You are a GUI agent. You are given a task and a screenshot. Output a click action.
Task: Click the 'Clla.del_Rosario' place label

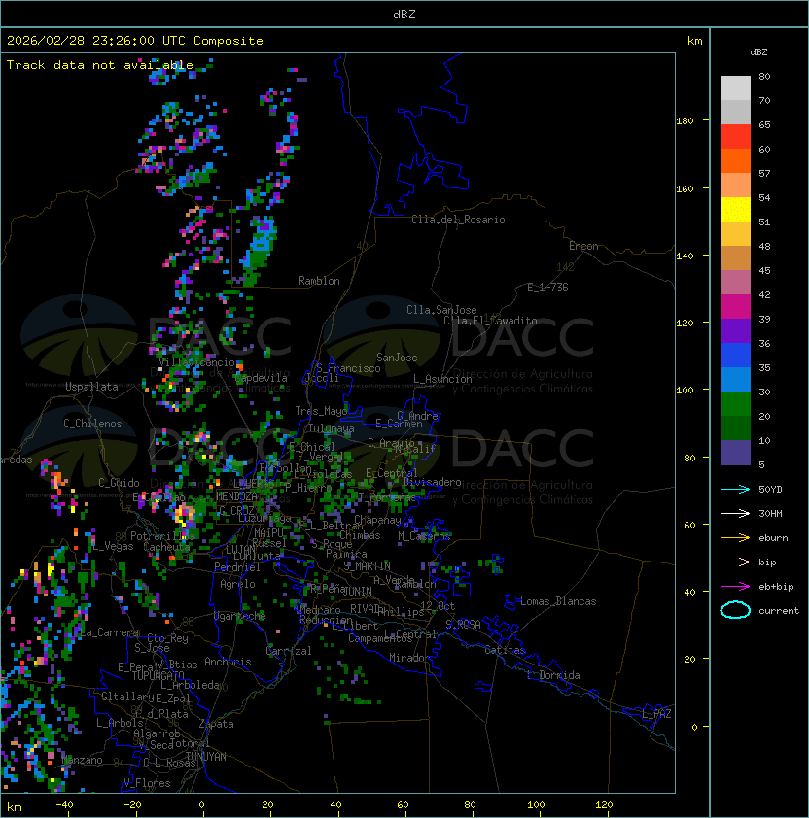pos(458,220)
